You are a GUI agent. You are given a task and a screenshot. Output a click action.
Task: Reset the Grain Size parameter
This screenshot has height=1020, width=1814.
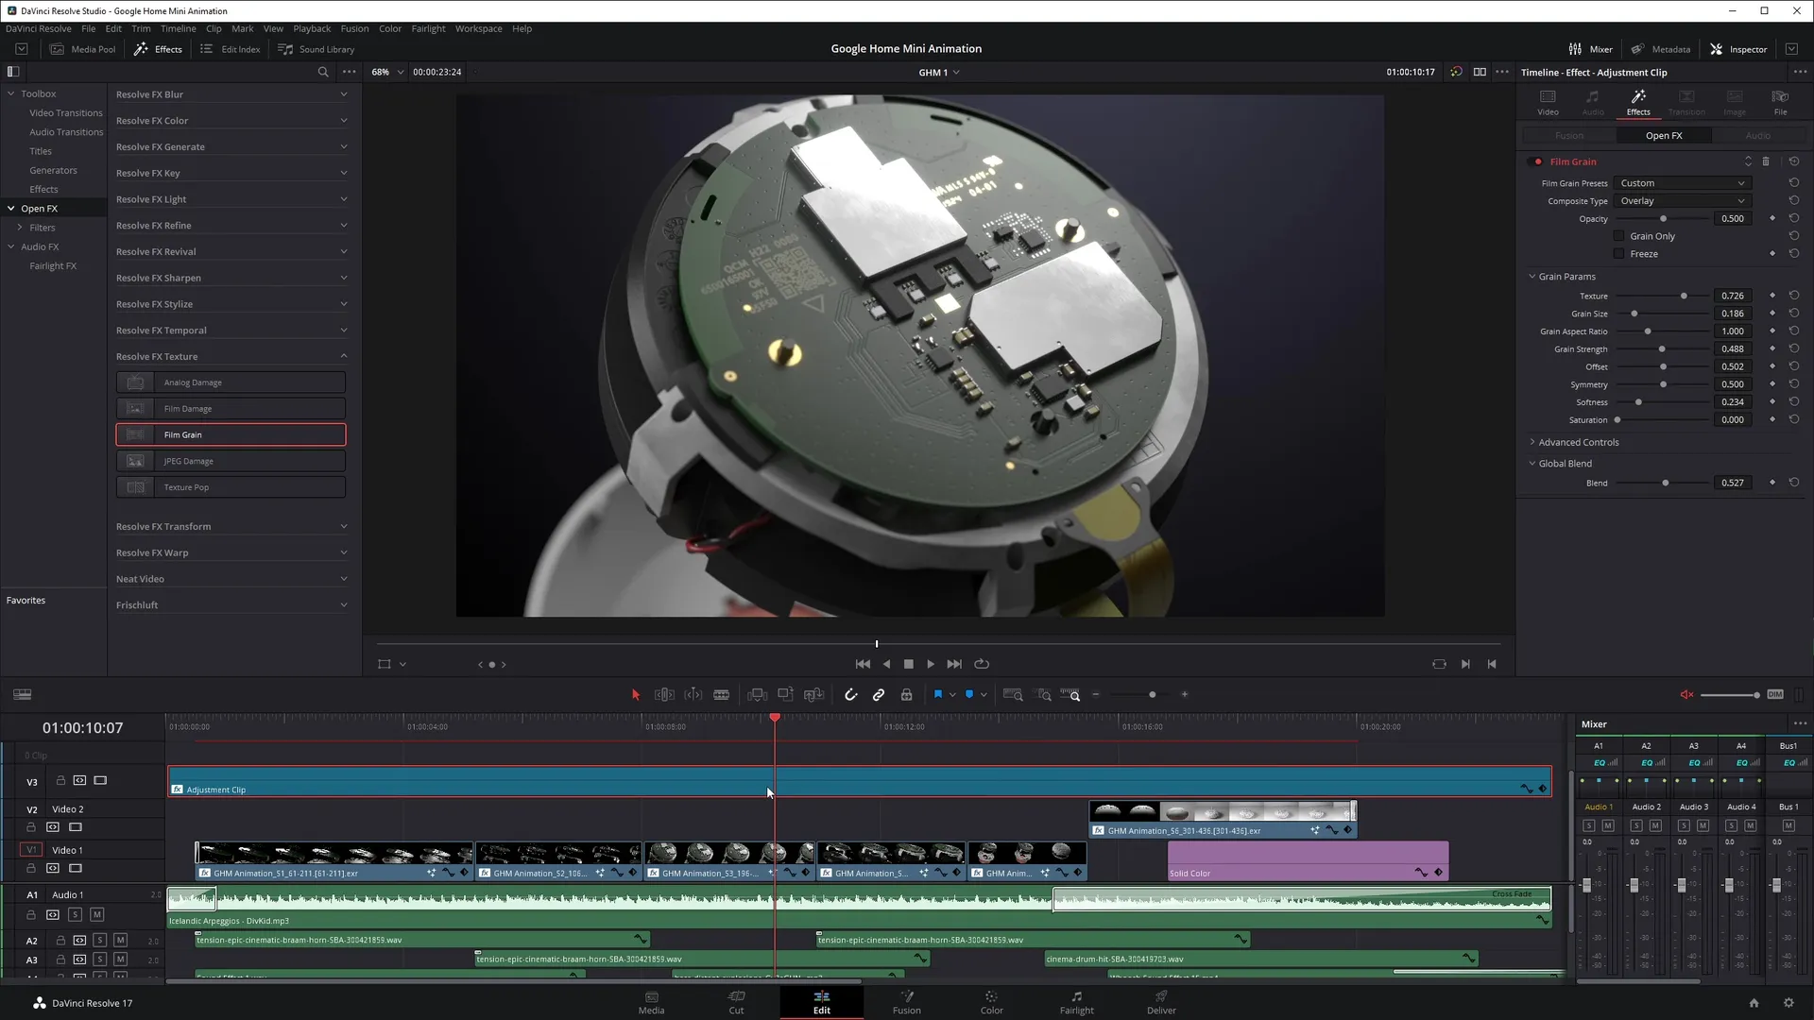tap(1793, 314)
